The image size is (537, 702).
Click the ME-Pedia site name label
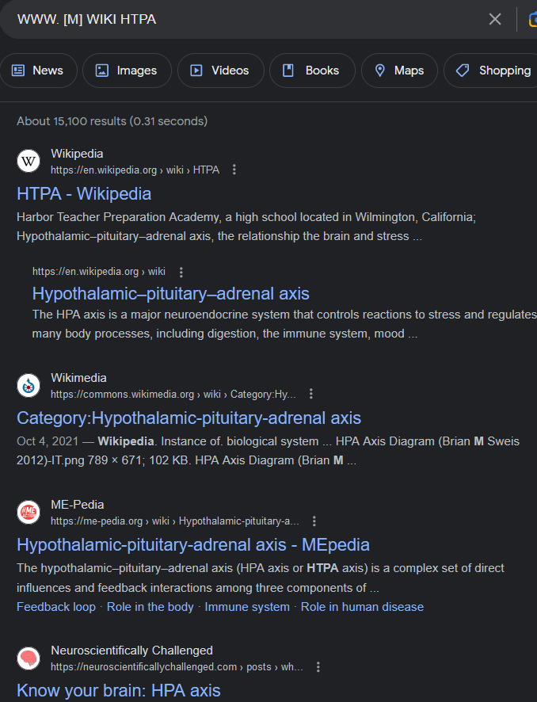tap(78, 505)
